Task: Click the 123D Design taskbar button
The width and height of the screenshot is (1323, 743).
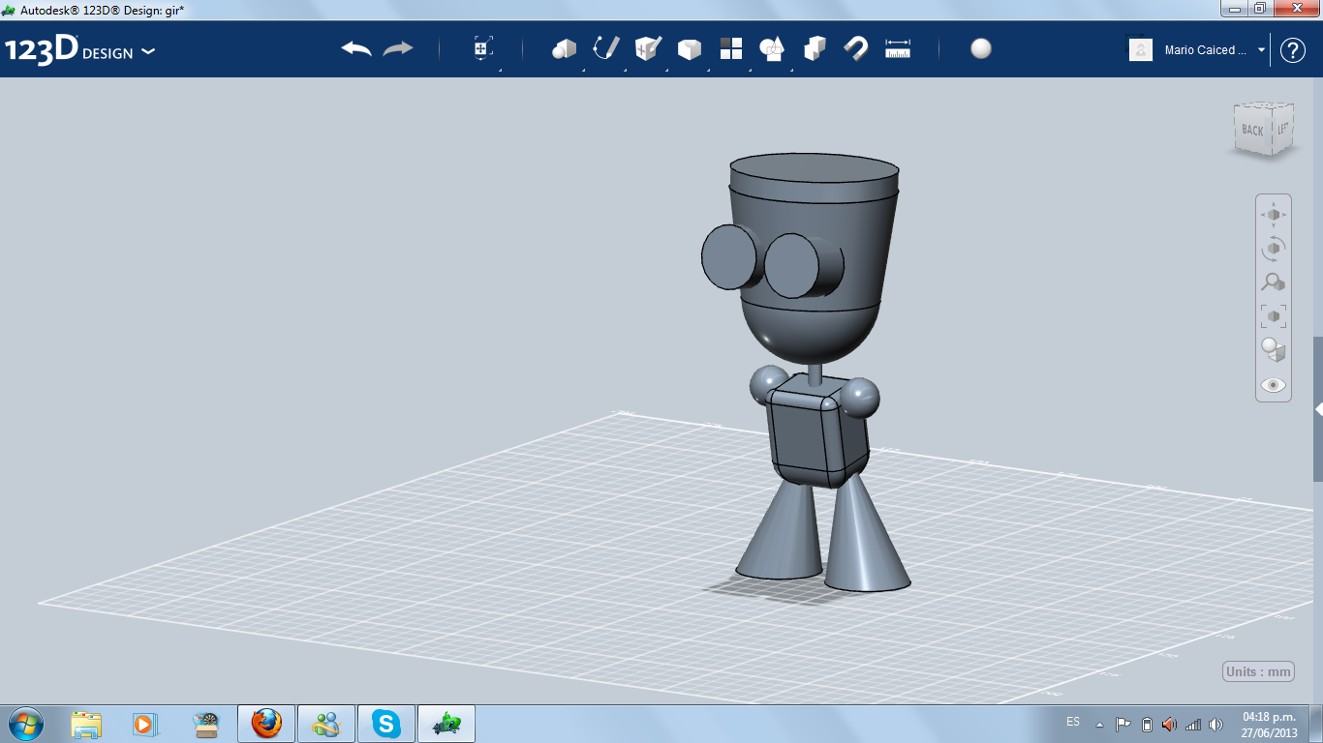Action: 446,724
